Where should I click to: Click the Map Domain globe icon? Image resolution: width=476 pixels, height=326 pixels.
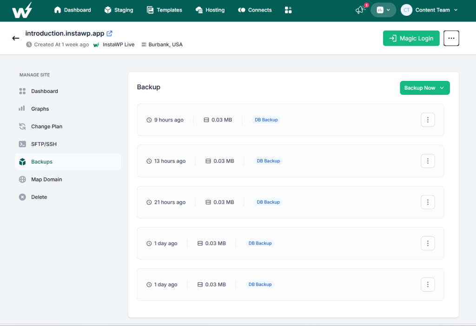point(22,179)
